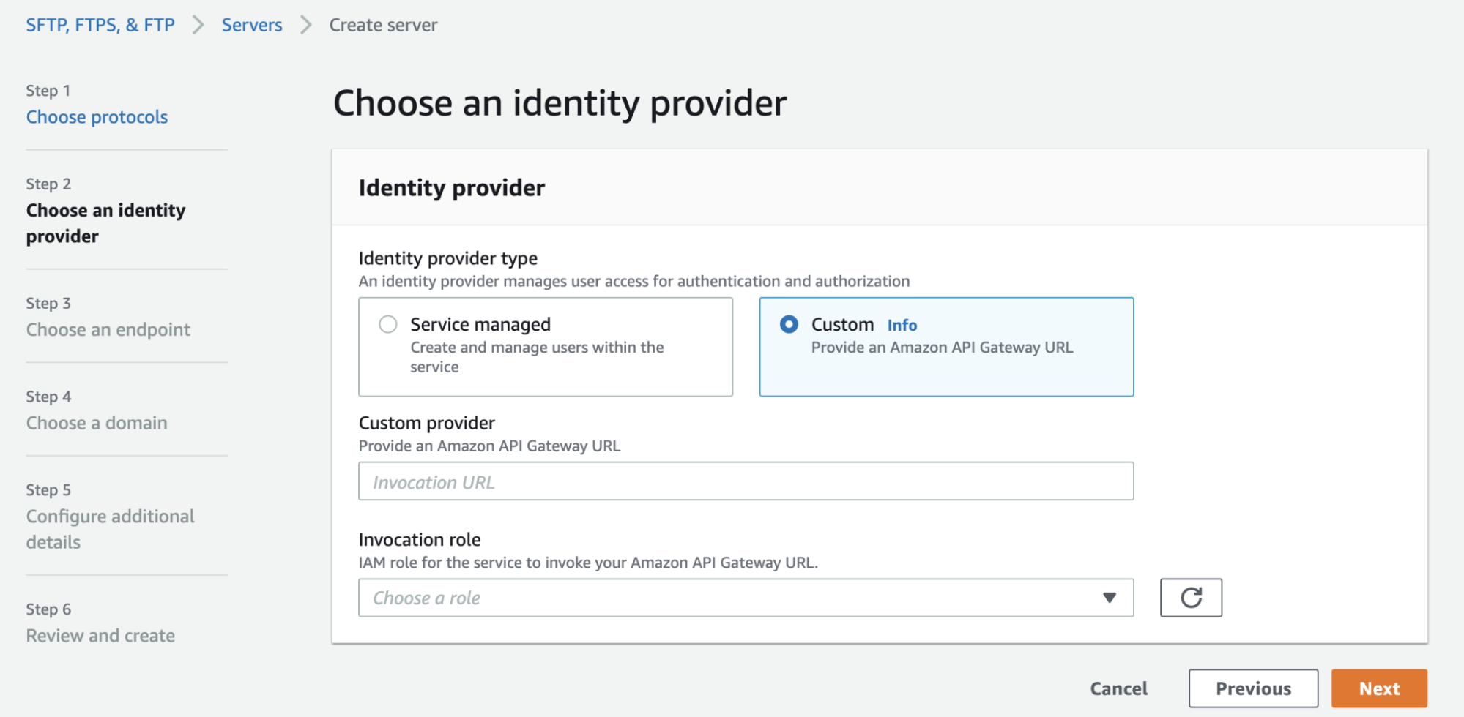Click the refresh roles icon button

pyautogui.click(x=1190, y=598)
